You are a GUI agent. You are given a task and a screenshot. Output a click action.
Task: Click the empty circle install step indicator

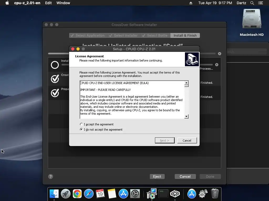pos(55,65)
